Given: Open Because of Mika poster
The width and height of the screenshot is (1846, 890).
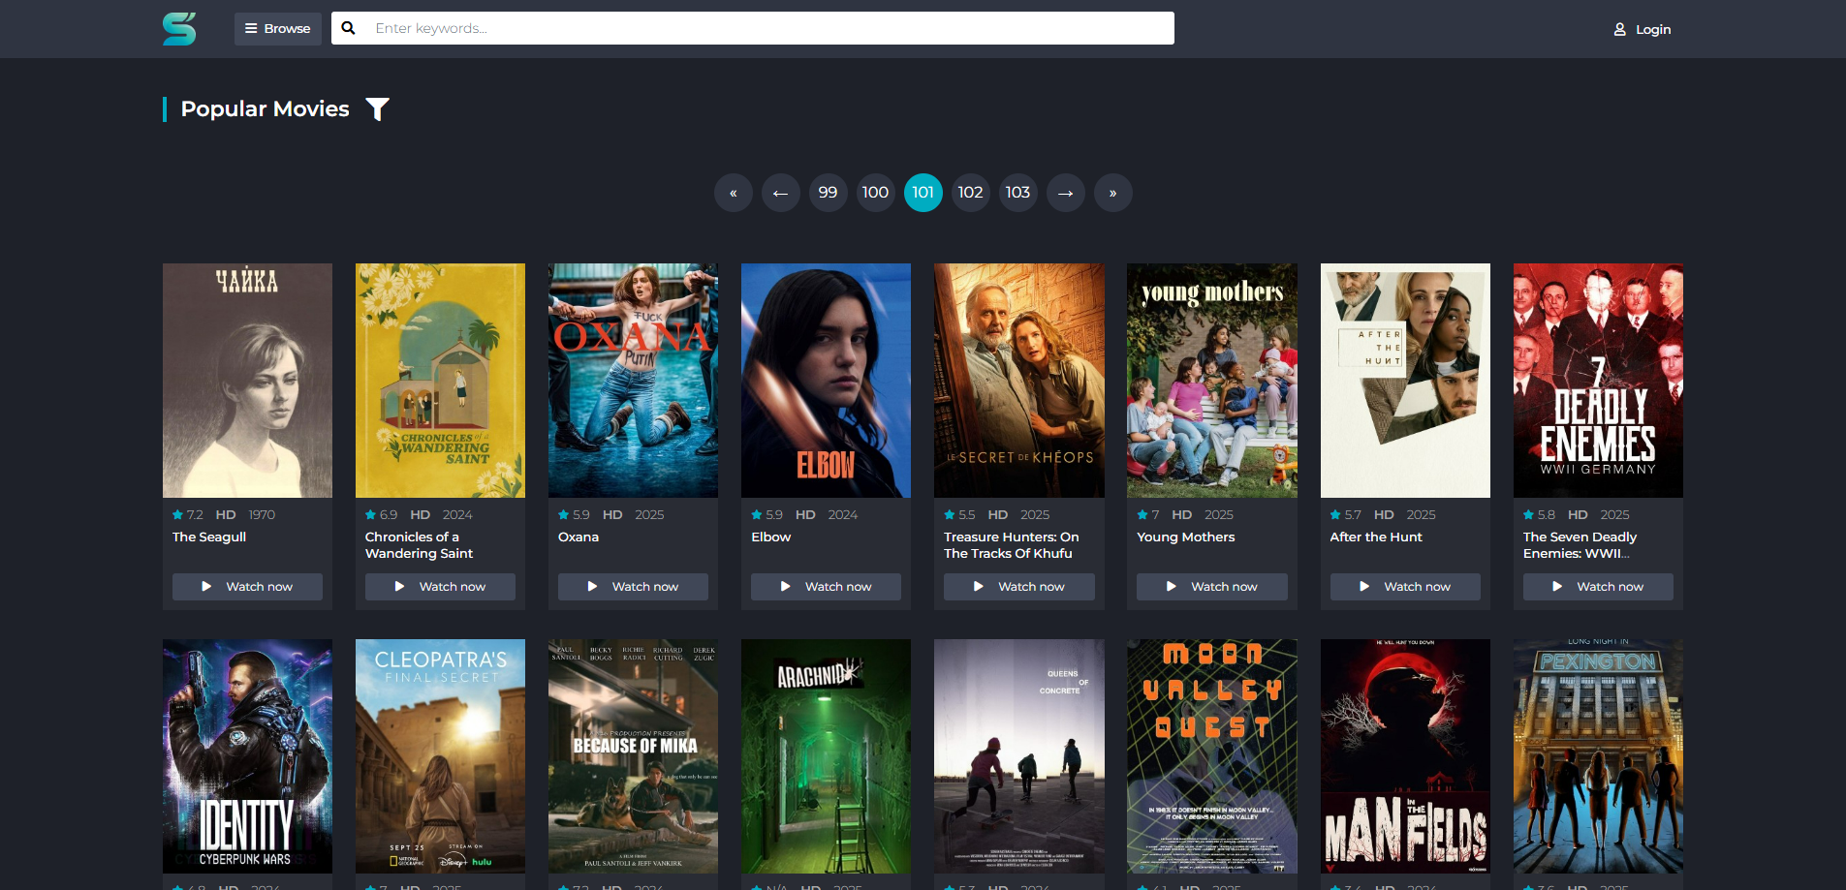Looking at the screenshot, I should [633, 756].
